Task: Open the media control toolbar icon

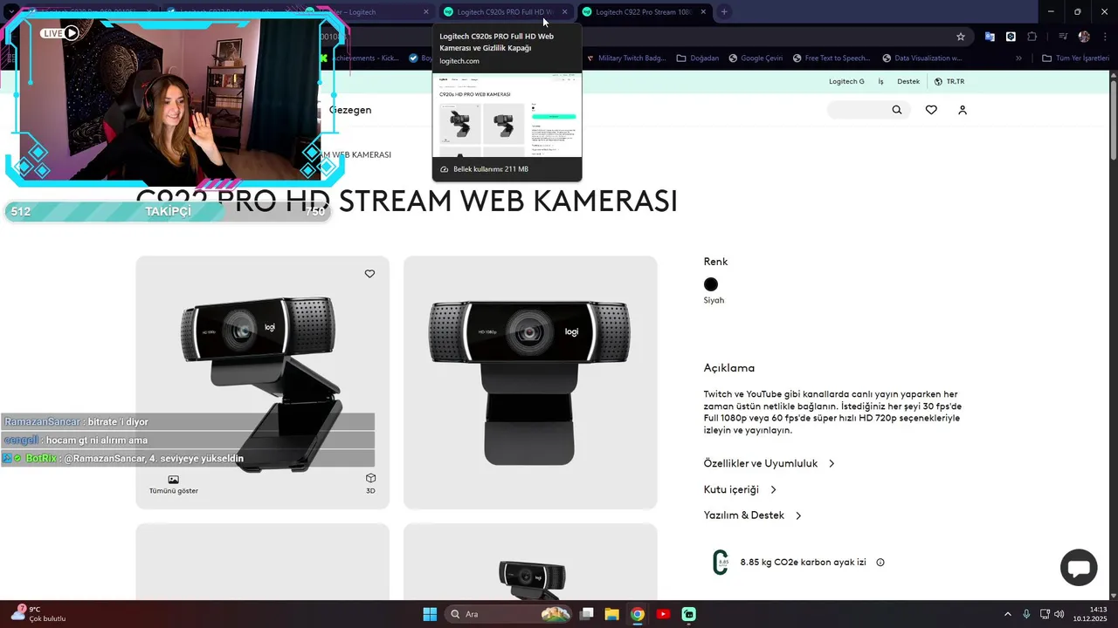Action: (x=1063, y=37)
